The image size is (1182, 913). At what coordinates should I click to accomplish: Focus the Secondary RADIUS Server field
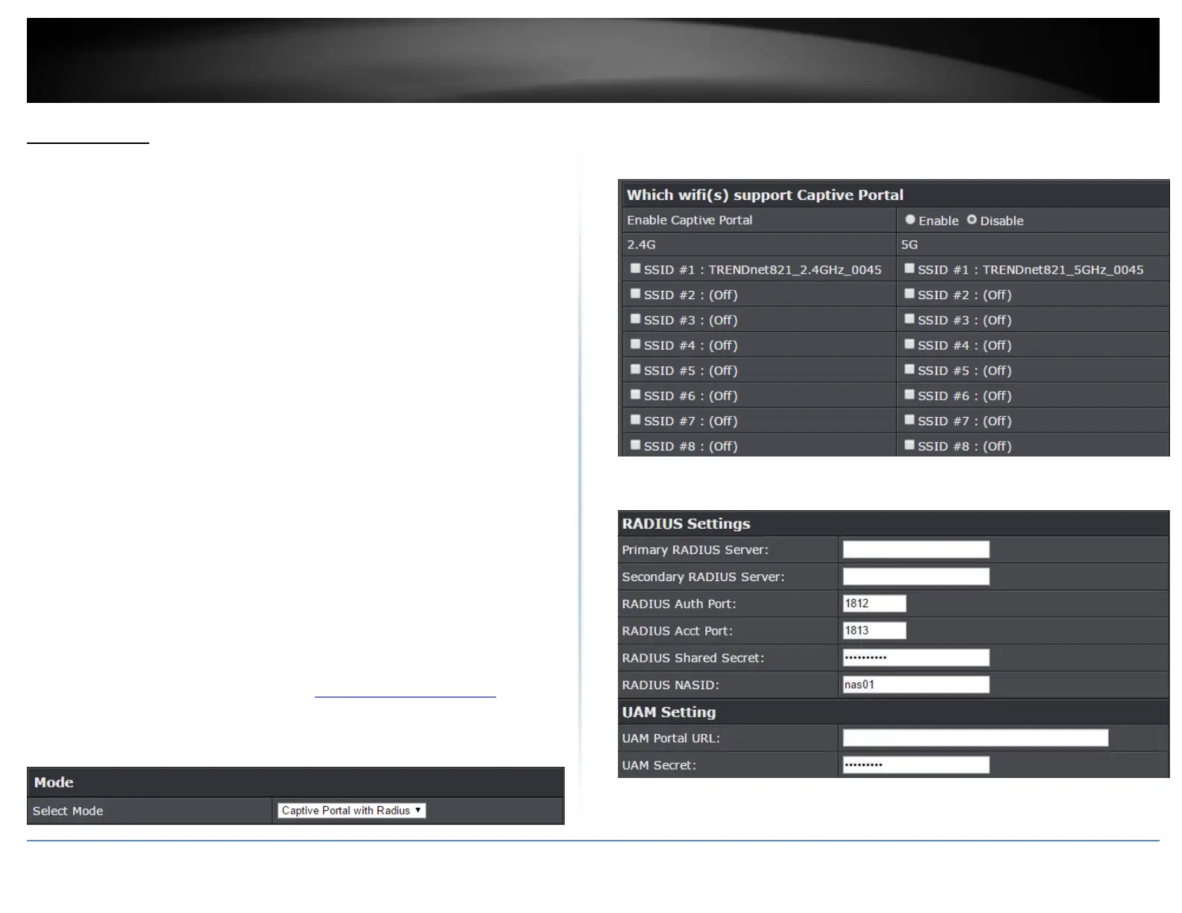point(916,577)
